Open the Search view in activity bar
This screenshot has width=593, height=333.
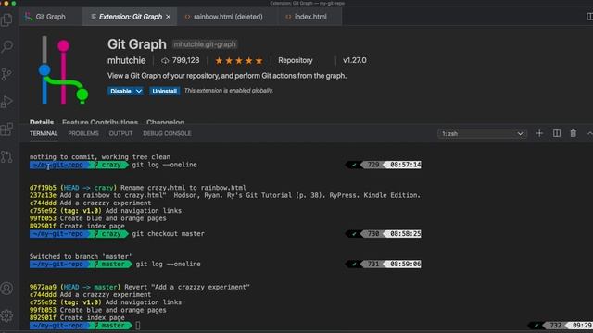click(6, 46)
